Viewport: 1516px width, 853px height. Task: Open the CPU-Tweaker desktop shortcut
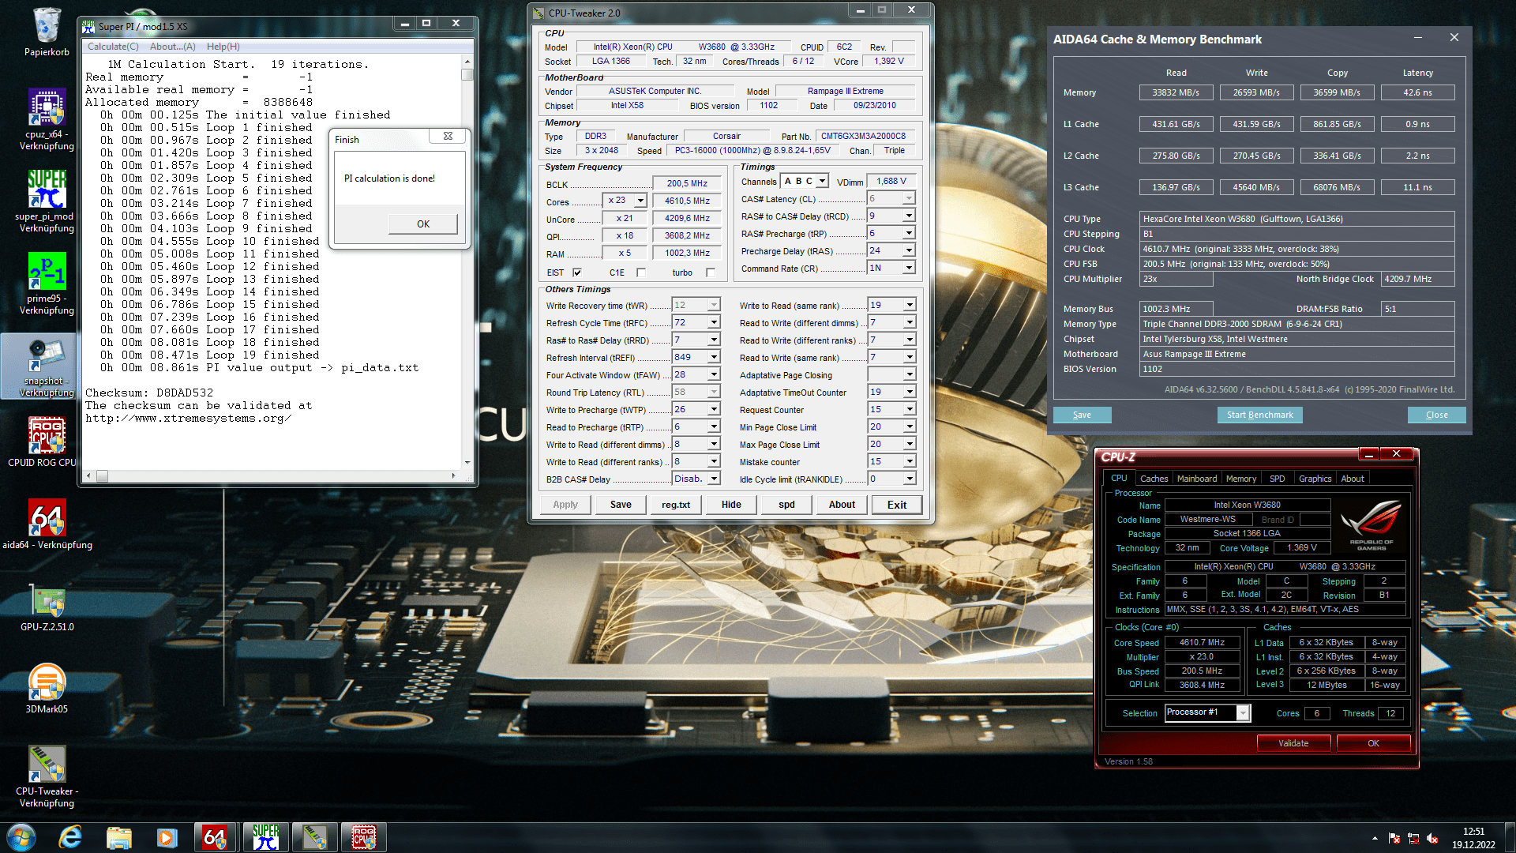[x=47, y=776]
